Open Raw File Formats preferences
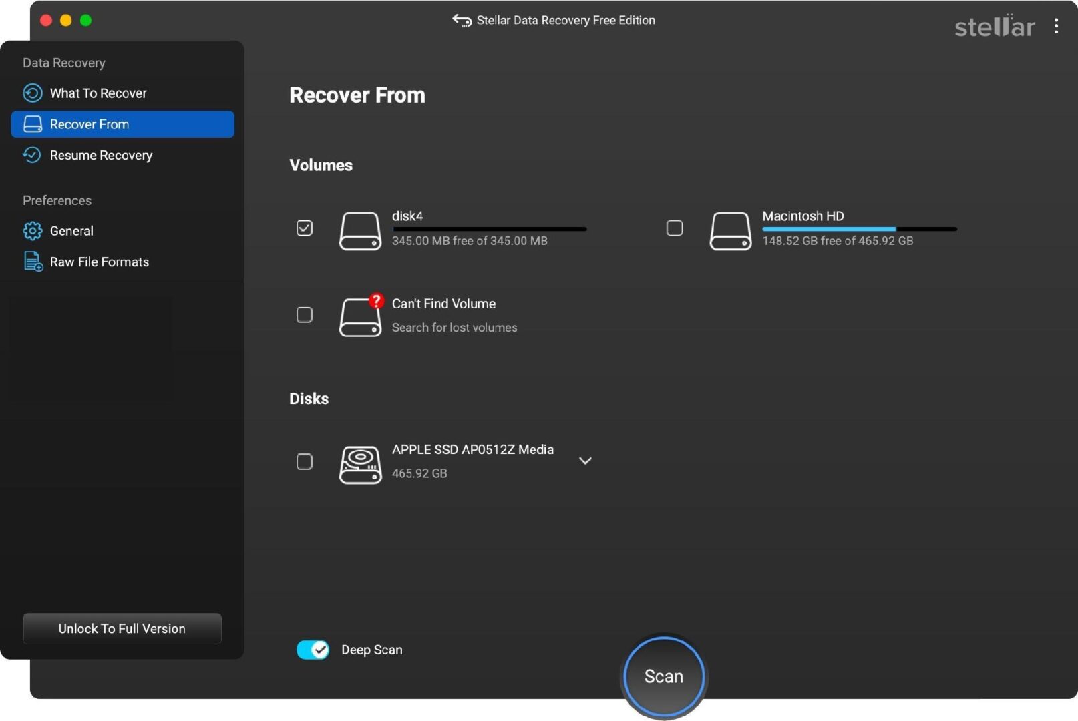 coord(123,262)
